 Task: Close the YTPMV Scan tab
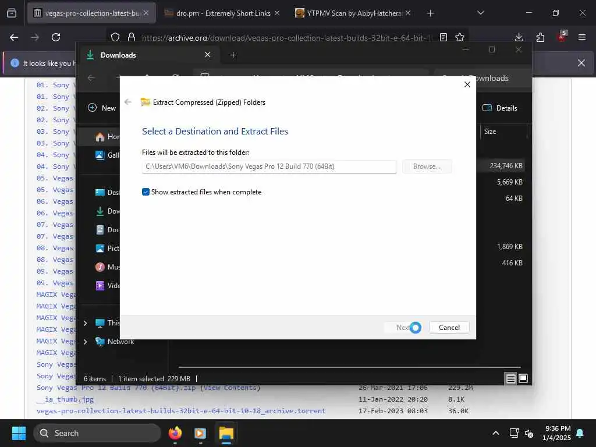408,13
